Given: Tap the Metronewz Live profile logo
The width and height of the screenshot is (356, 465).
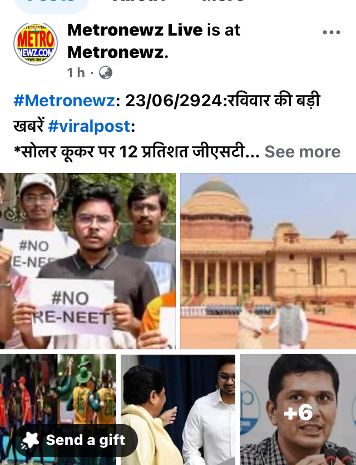Looking at the screenshot, I should click(36, 44).
